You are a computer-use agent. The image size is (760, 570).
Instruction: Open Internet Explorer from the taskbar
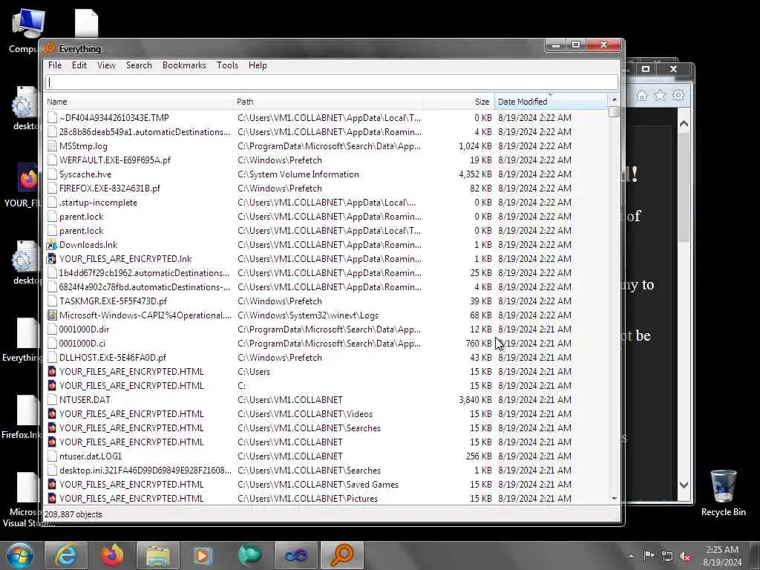pos(65,555)
